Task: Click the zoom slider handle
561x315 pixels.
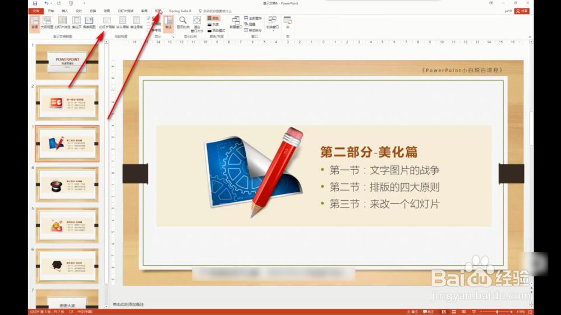Action: point(497,312)
